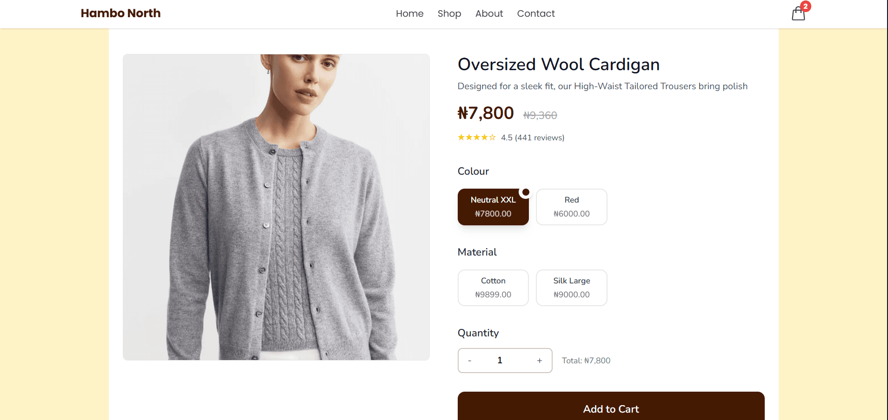Click the 4.5 (441 reviews) text
The image size is (888, 420).
pos(533,138)
